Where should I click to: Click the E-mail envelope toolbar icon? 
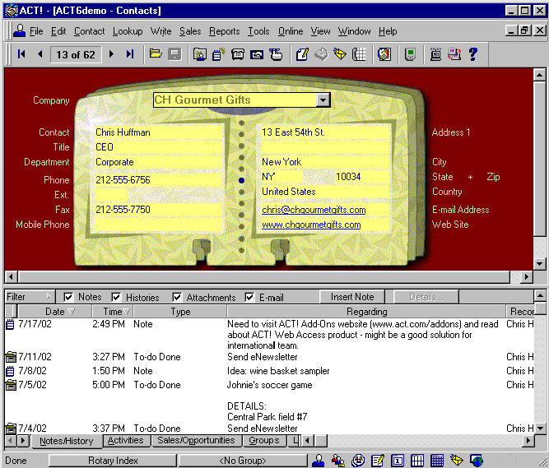pos(340,54)
